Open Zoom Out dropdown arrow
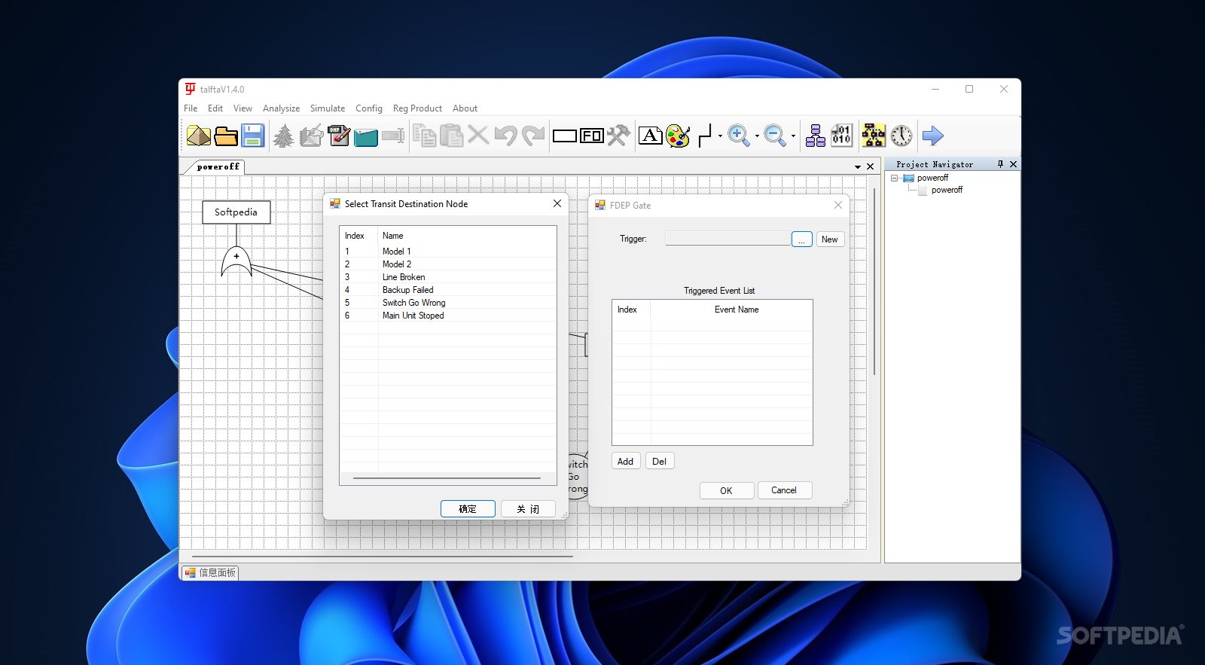The image size is (1205, 665). pos(793,136)
